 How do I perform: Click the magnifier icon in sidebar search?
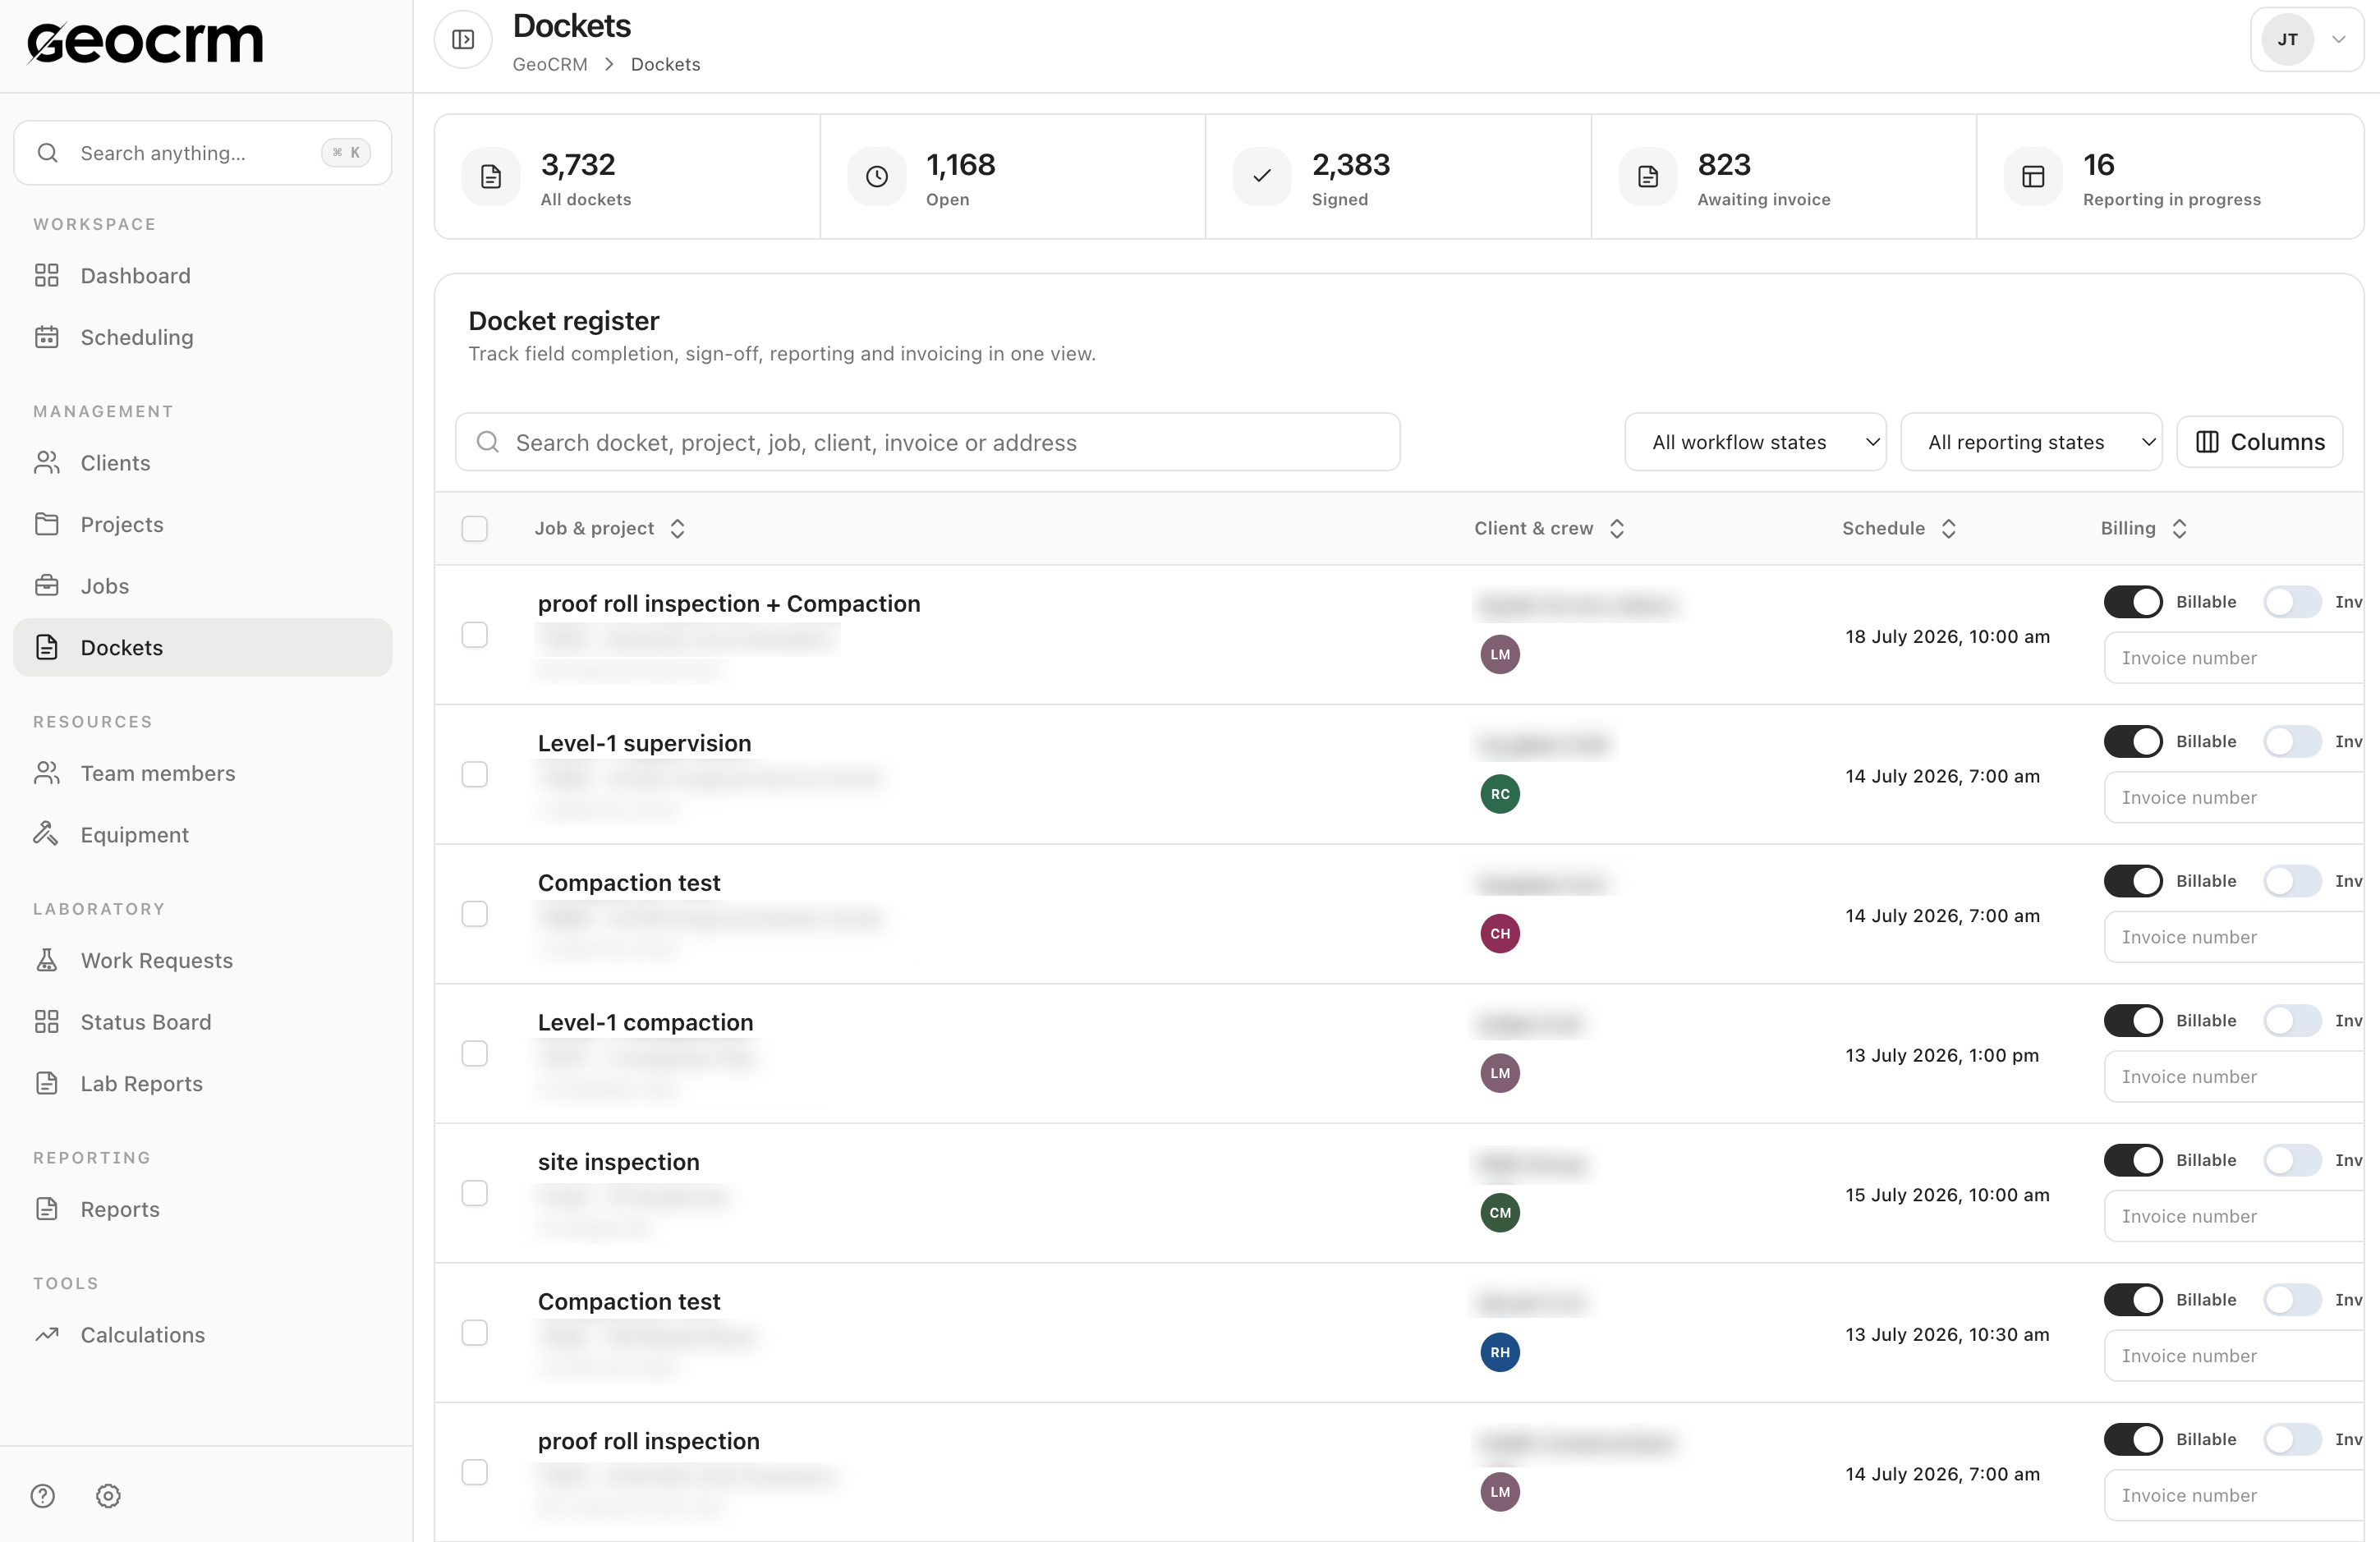click(47, 153)
